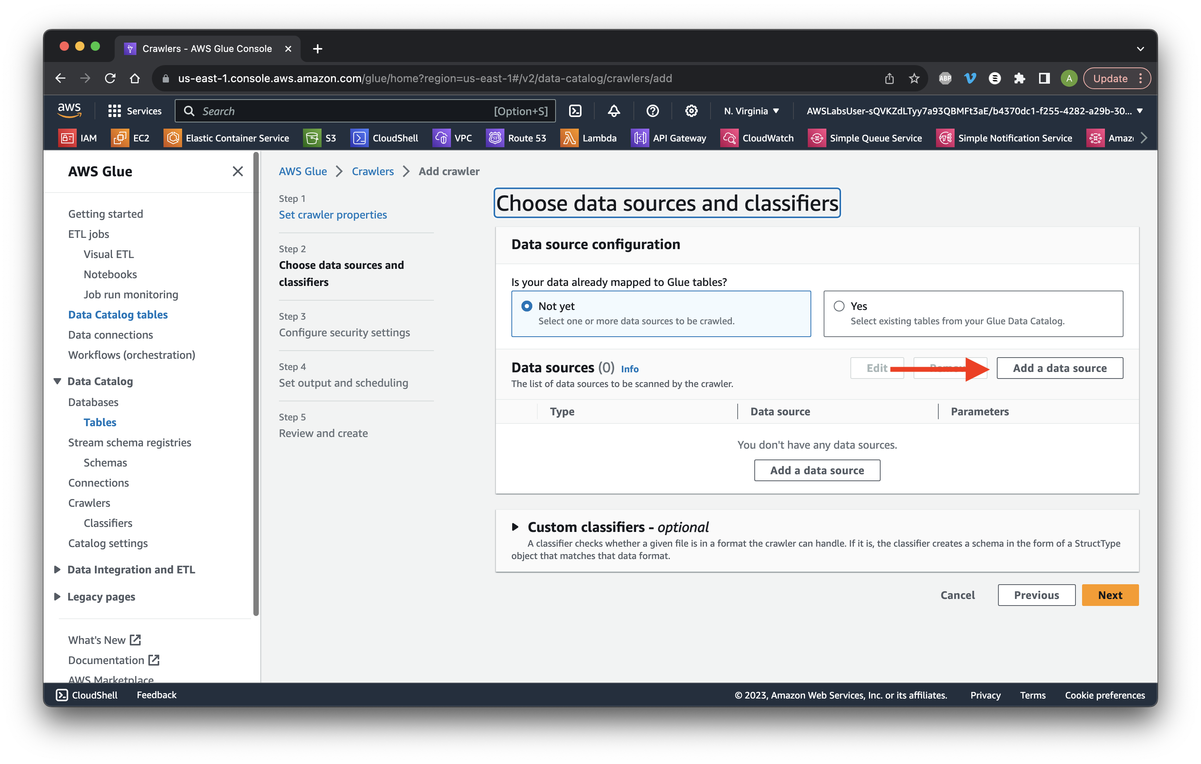
Task: Expand Custom classifiers optional section
Action: [x=515, y=527]
